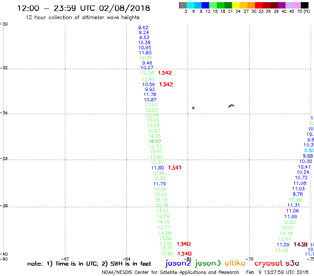Click the cryosat satellite legend label

coord(269,264)
